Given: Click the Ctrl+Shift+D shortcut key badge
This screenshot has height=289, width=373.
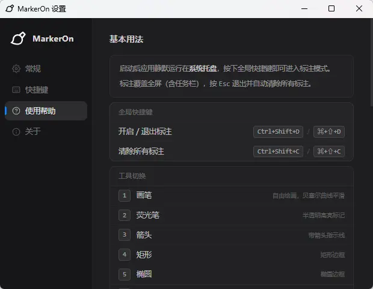Looking at the screenshot, I should 278,132.
